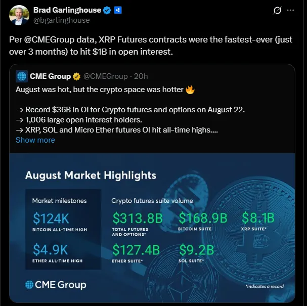Image resolution: width=307 pixels, height=306 pixels.
Task: Click the @CMEGroup mention in tweet text
Action: coord(49,39)
